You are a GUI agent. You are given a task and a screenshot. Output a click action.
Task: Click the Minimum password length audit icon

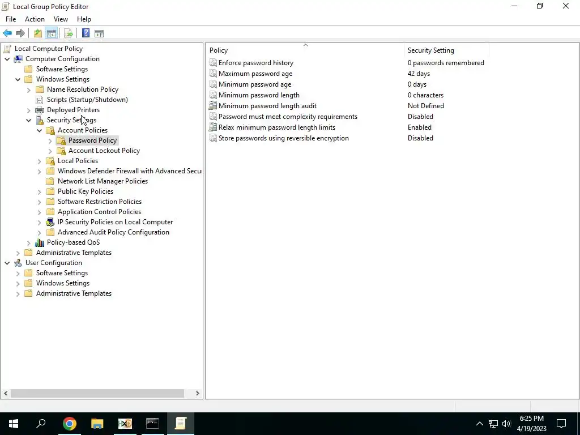[213, 106]
